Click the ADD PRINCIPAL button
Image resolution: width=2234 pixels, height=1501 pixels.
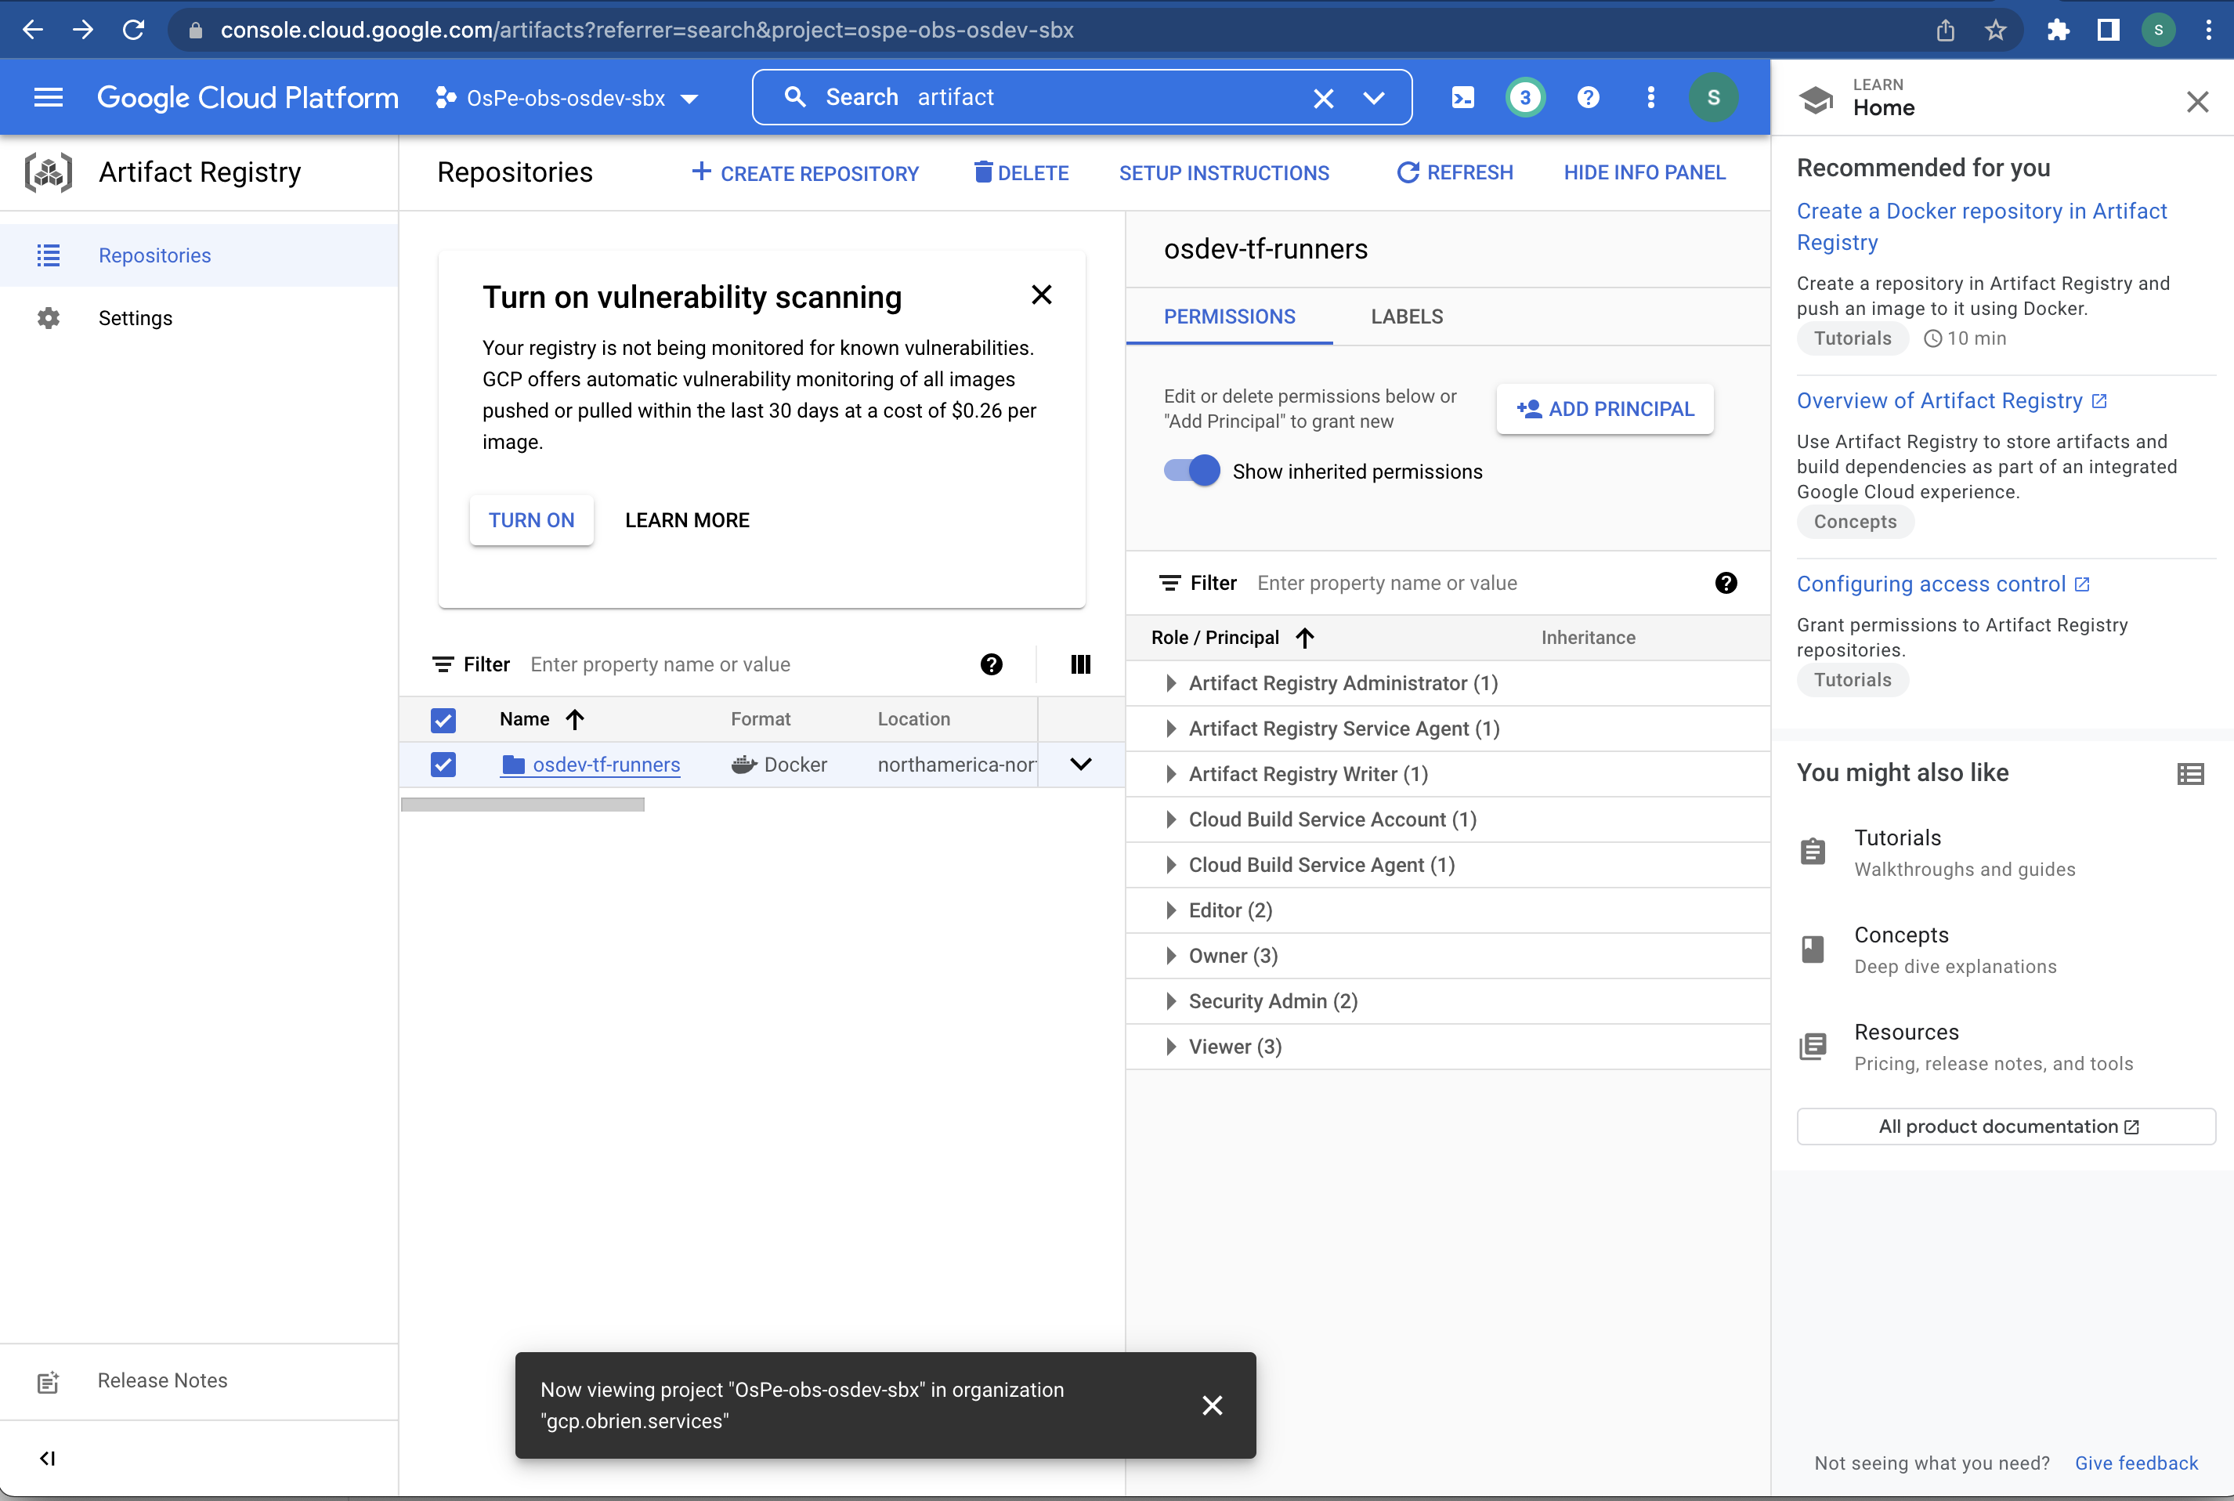click(1605, 409)
